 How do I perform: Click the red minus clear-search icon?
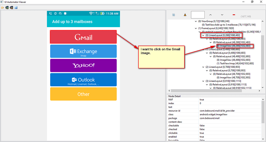[234, 15]
